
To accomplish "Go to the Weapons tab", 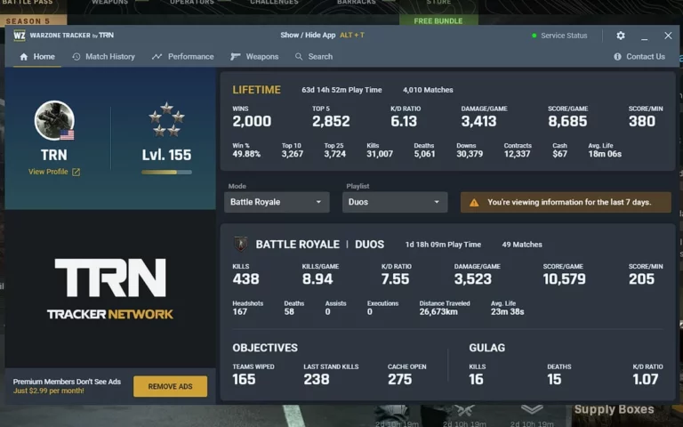I will pyautogui.click(x=254, y=57).
